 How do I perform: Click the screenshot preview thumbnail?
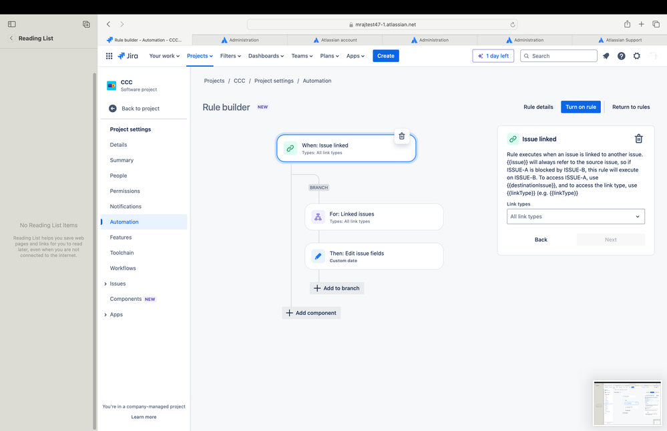click(x=628, y=403)
